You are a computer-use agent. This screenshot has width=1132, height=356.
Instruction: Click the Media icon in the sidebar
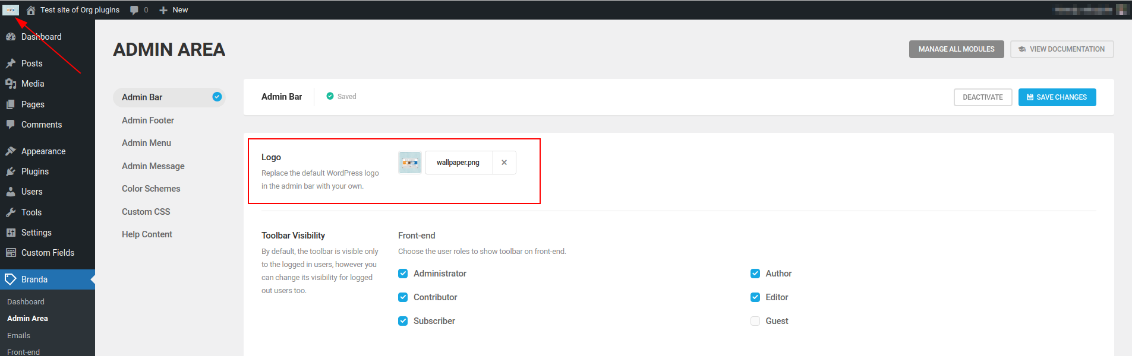pos(11,84)
